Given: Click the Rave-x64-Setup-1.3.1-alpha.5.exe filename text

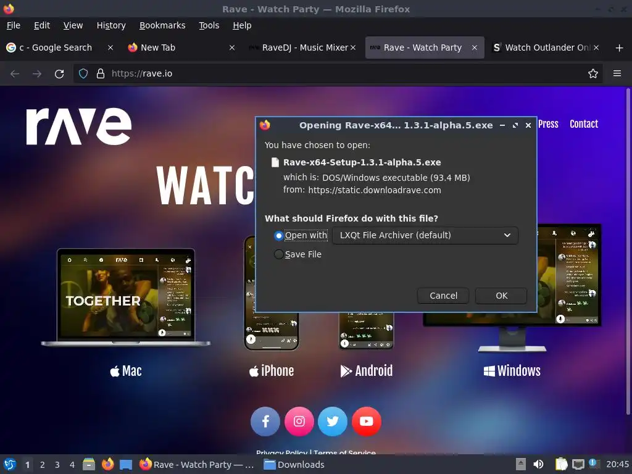Looking at the screenshot, I should coord(362,162).
